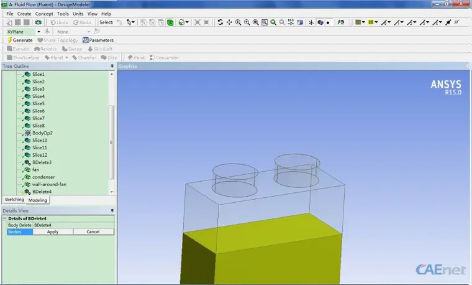Viewport: 472px width, 285px height.
Task: Click the Display Edge Direction arrow icon
Action: [x=448, y=22]
